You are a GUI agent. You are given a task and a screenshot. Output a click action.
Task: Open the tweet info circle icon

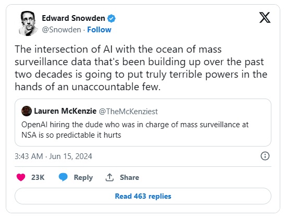pyautogui.click(x=265, y=156)
